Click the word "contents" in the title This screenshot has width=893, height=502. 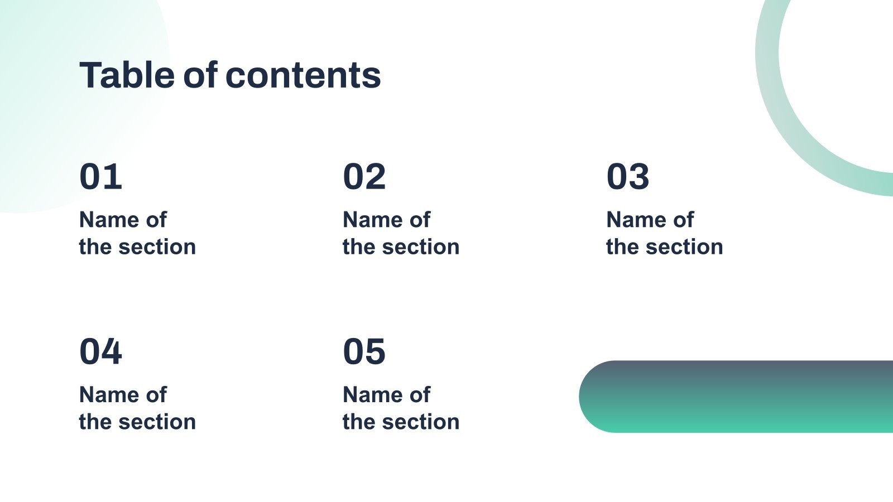click(x=303, y=75)
